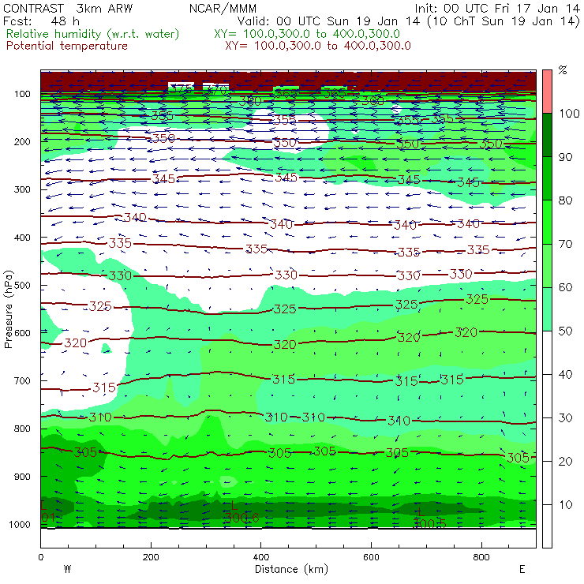Click the 'Pressure (hPa)' axis label
The height and width of the screenshot is (584, 584).
point(9,309)
